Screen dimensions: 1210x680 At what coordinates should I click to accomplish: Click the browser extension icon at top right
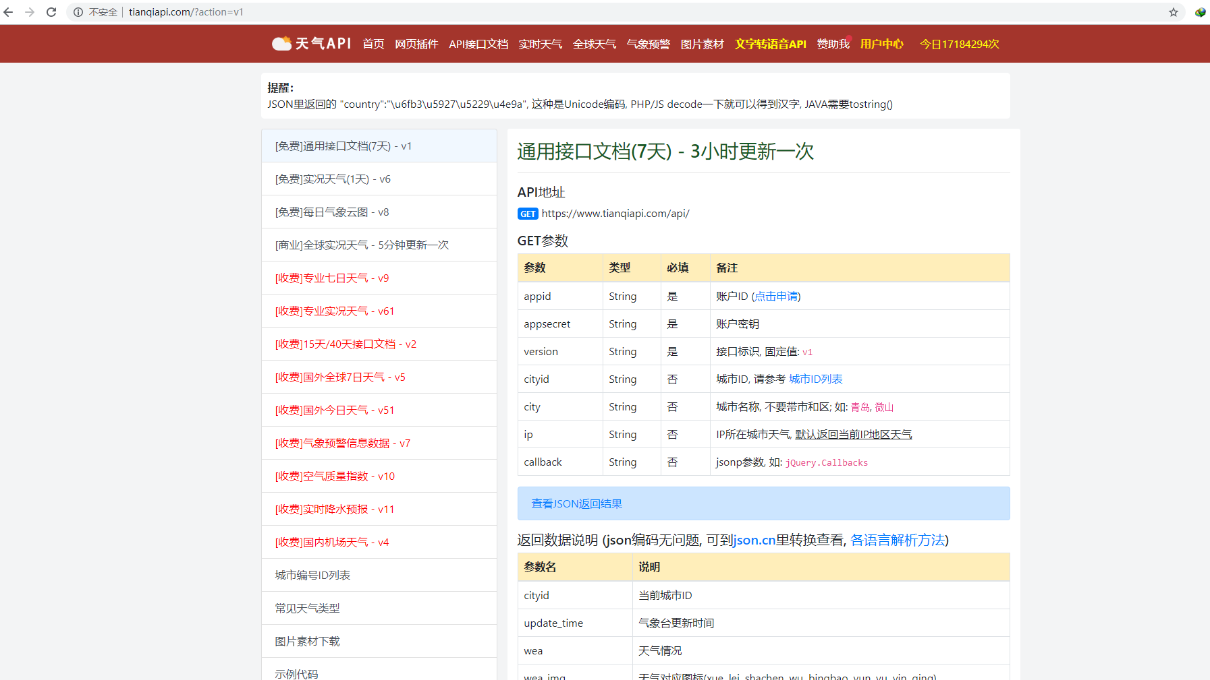(x=1200, y=12)
